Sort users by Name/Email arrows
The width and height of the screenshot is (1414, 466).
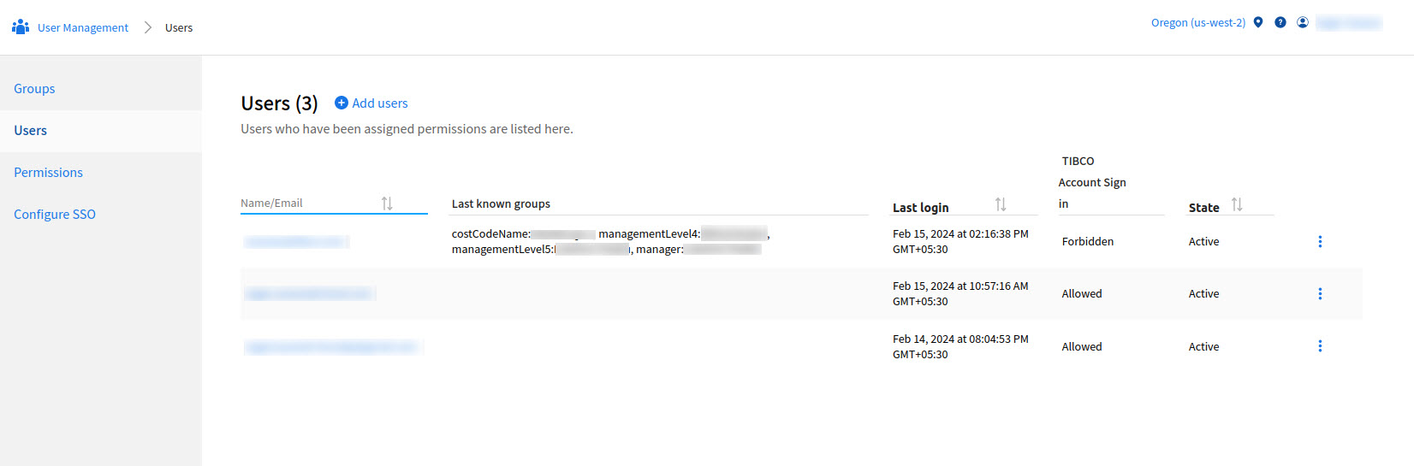(387, 204)
